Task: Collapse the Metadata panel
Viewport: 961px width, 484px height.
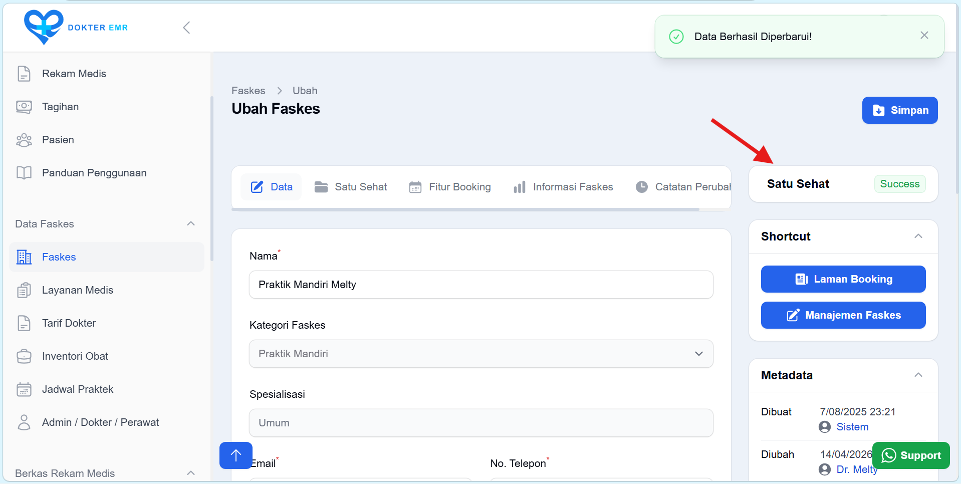Action: [918, 375]
